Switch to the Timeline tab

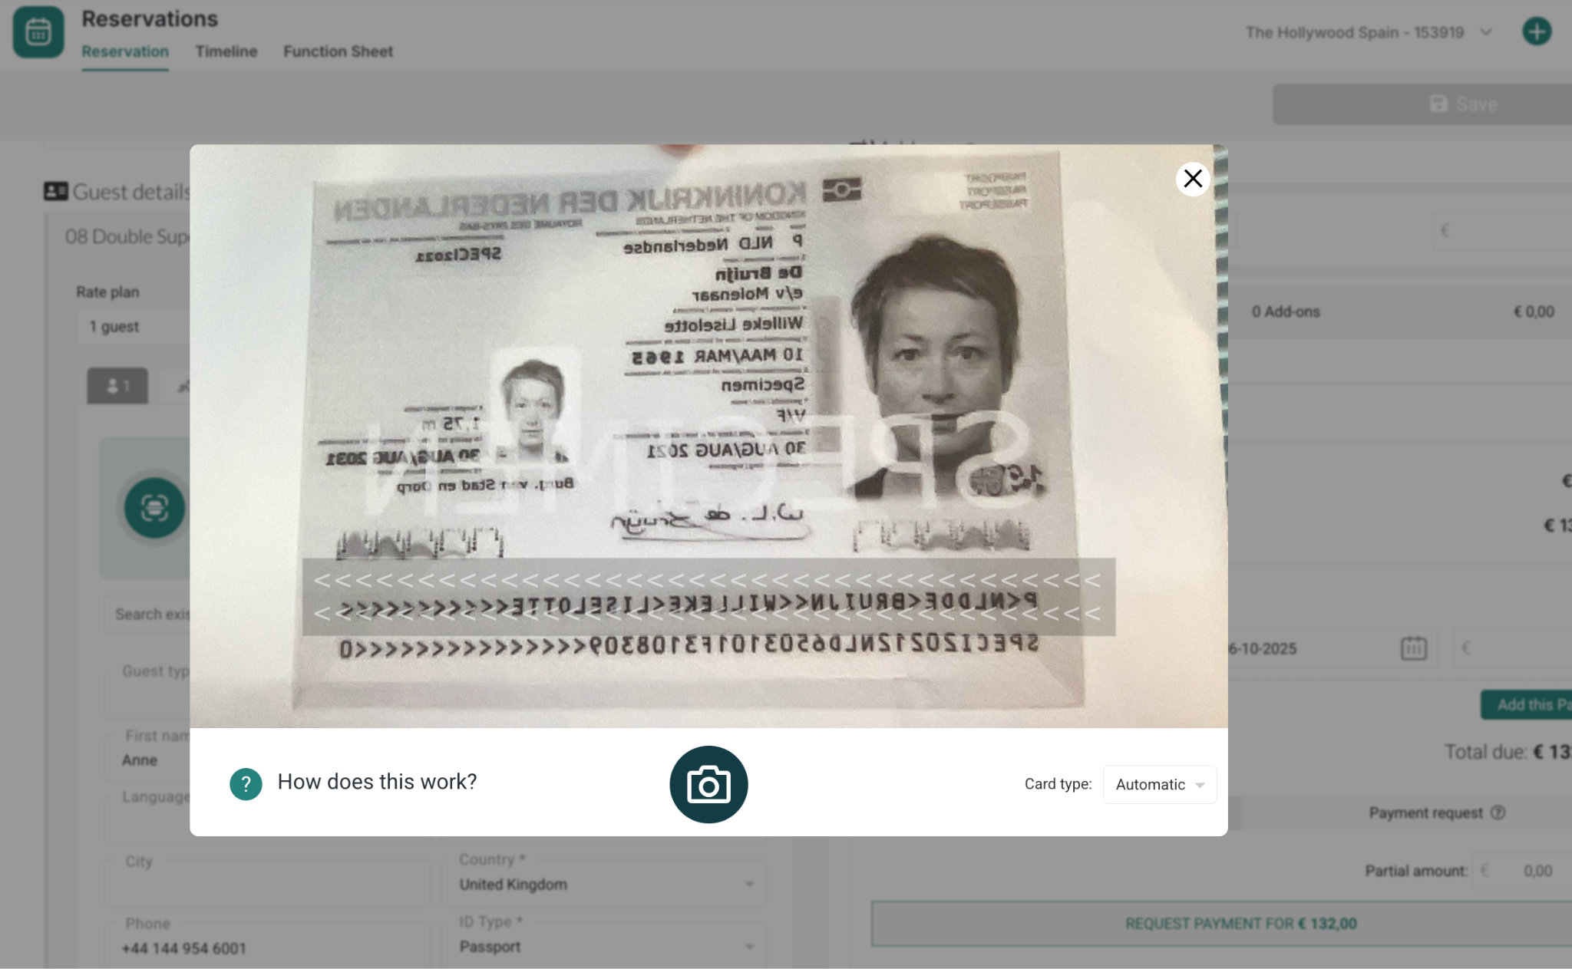226,51
